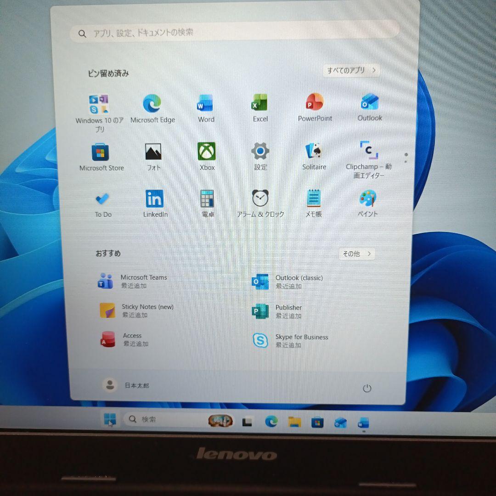Open Sticky Notes (new) recommendation

tap(137, 310)
